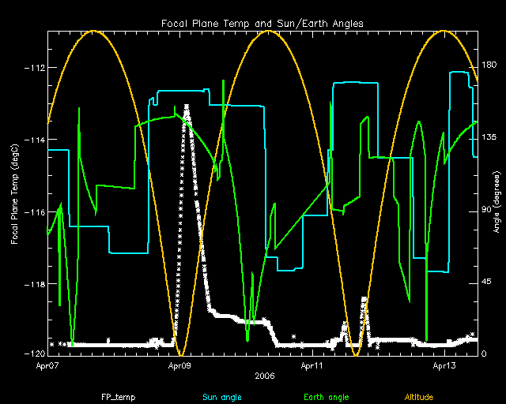The width and height of the screenshot is (506, 404).
Task: Click the -120 temperature tick label
Action: (33, 354)
